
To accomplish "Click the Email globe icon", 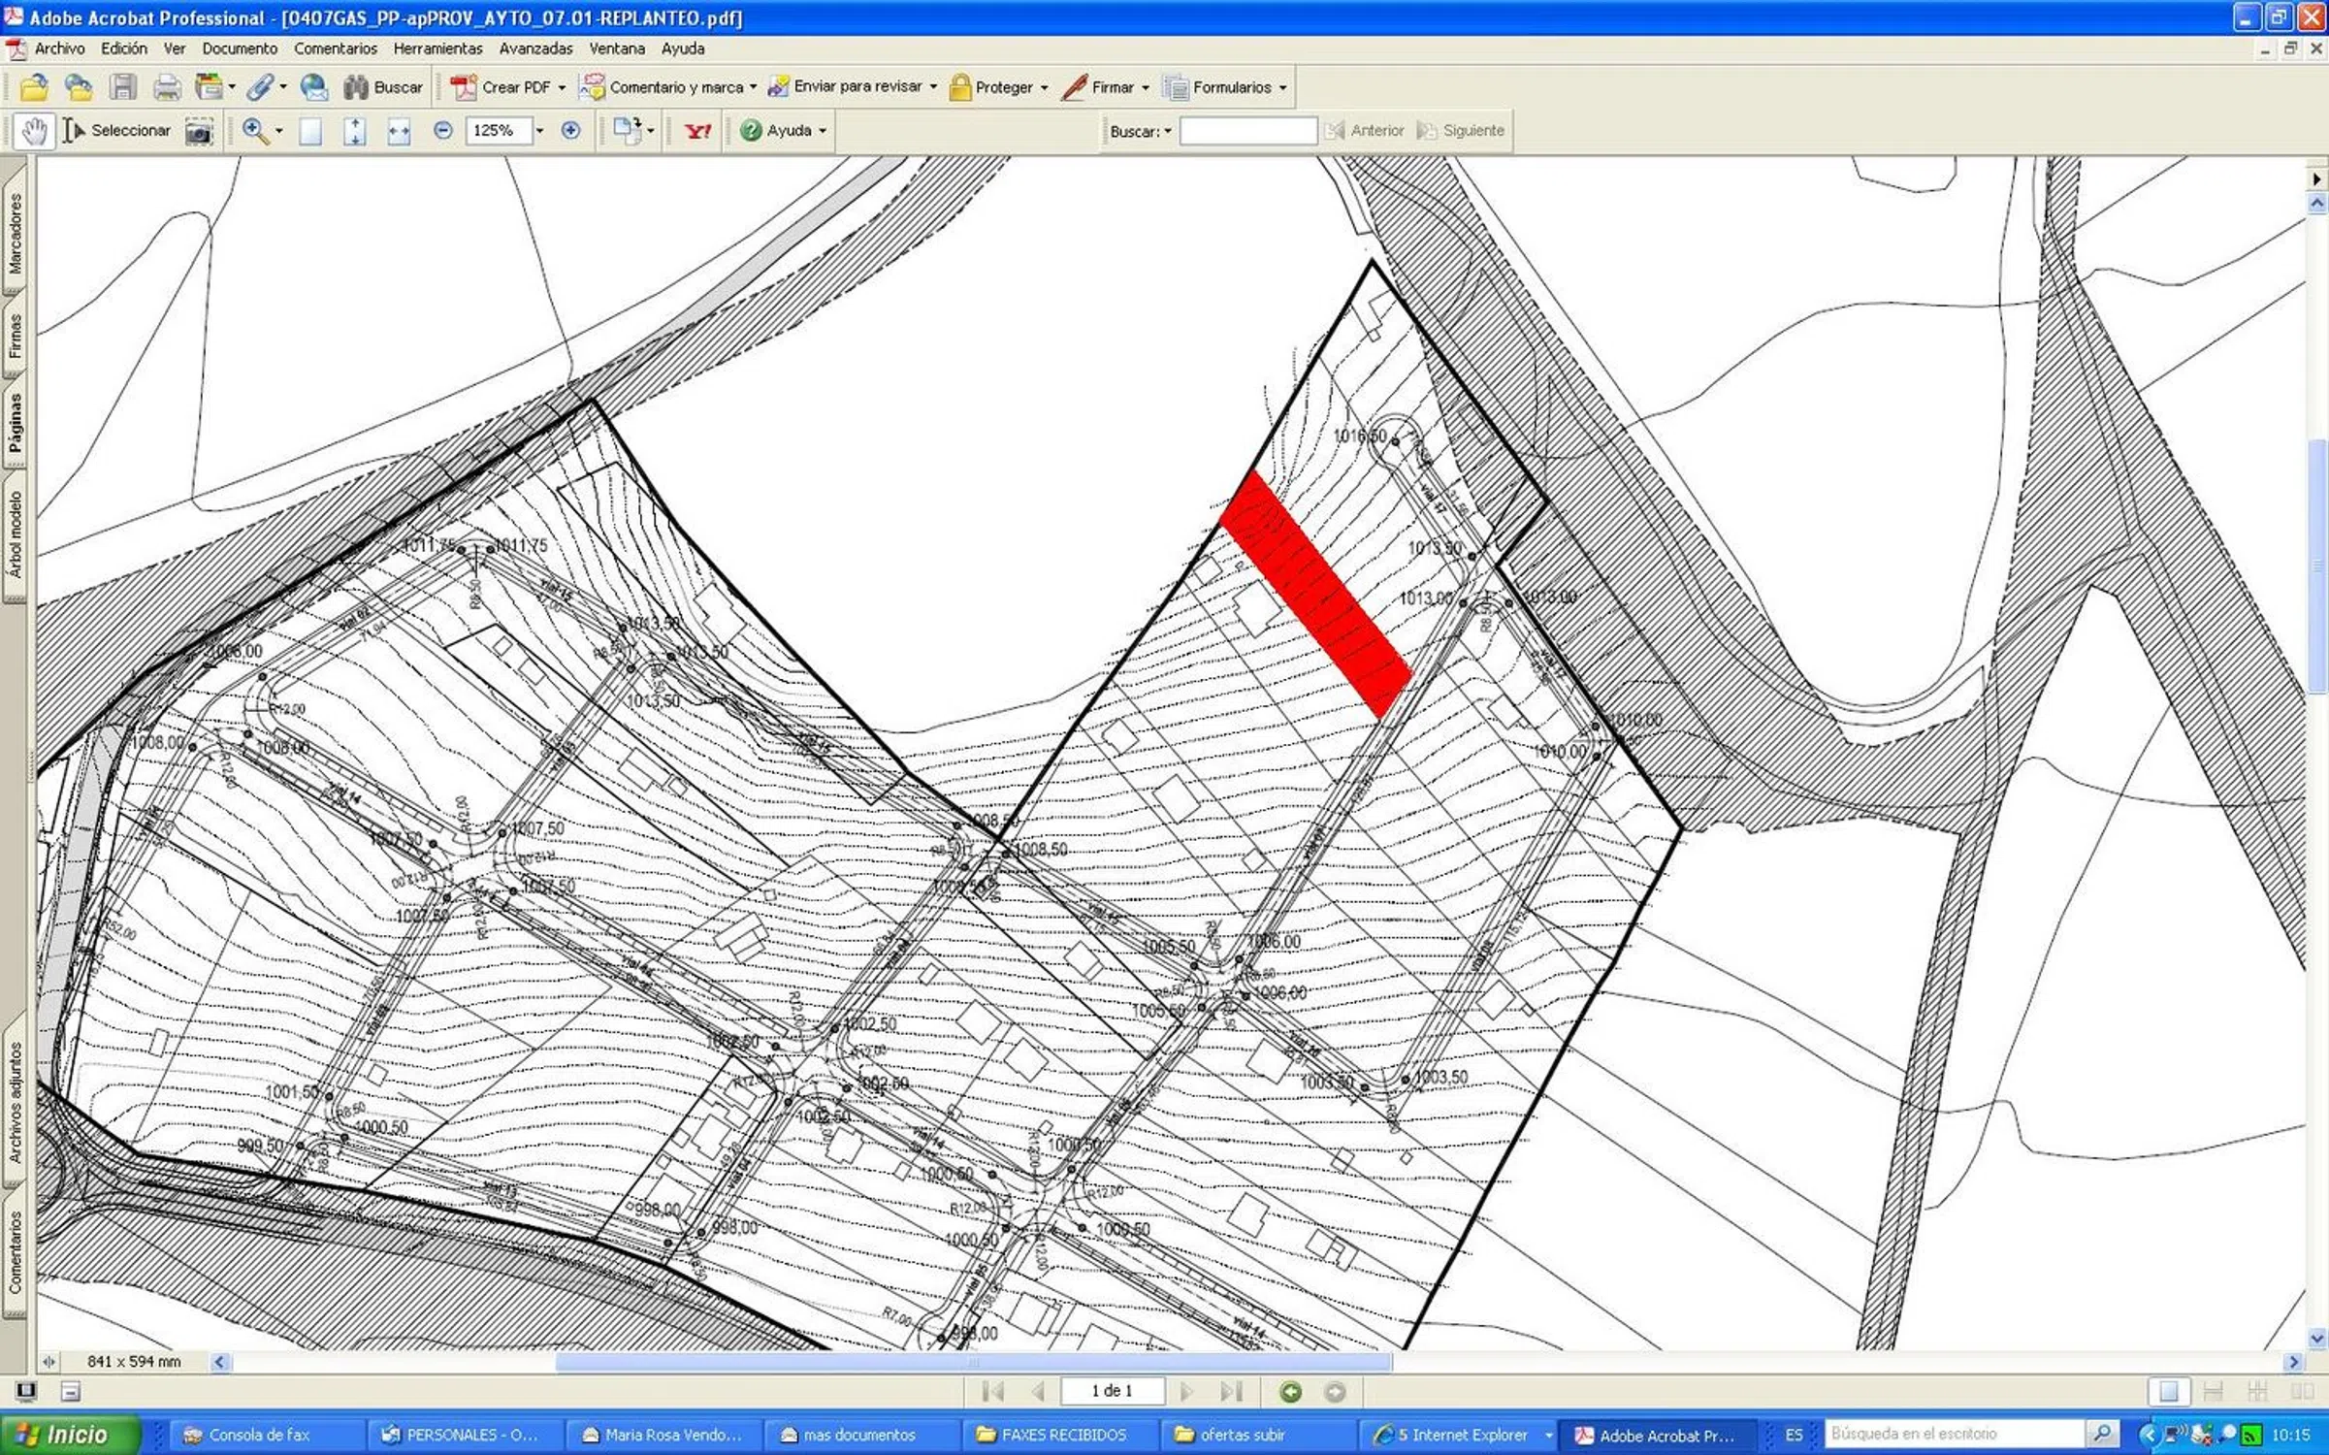I will coord(313,87).
